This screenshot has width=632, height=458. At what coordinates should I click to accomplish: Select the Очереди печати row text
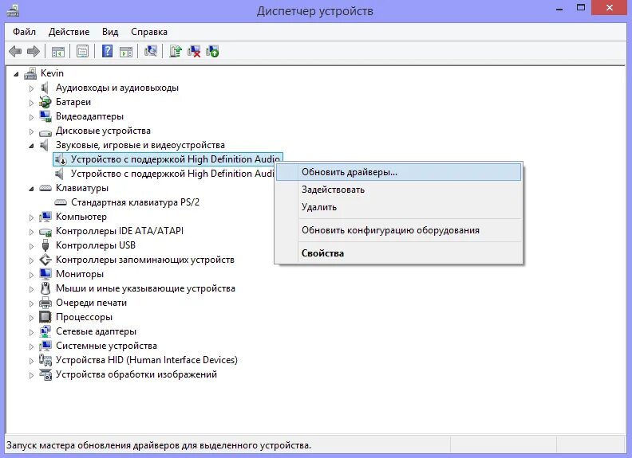pos(91,303)
